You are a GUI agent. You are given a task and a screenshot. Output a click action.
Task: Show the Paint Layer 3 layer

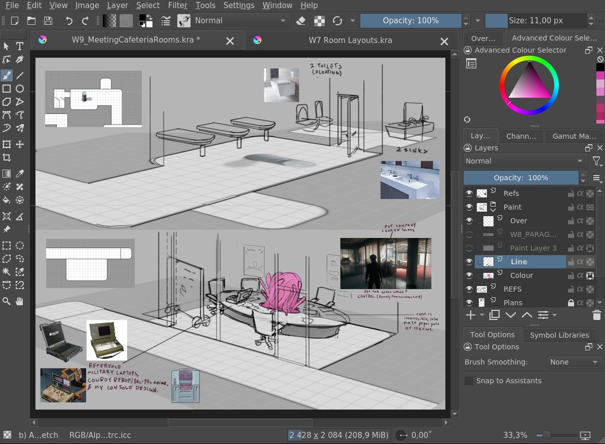(x=469, y=248)
